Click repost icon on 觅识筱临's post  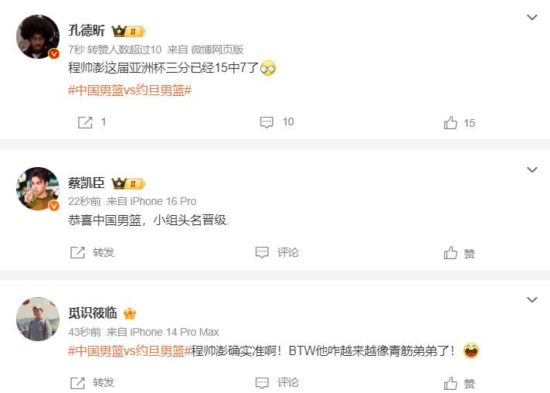click(x=77, y=383)
